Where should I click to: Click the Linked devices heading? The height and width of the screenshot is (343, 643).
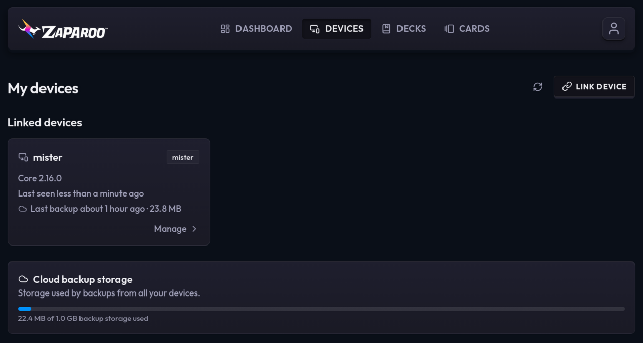tap(45, 123)
